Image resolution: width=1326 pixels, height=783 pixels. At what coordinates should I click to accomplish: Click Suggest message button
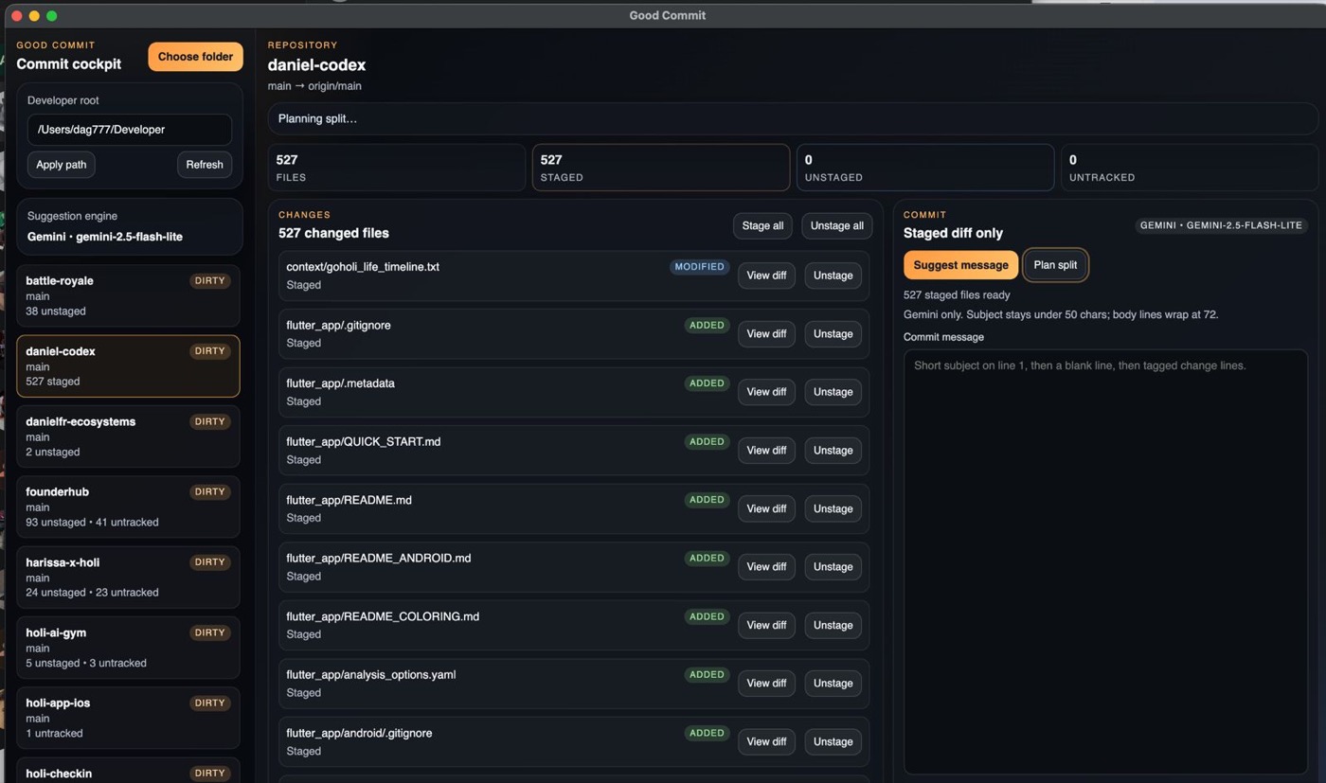tap(960, 265)
